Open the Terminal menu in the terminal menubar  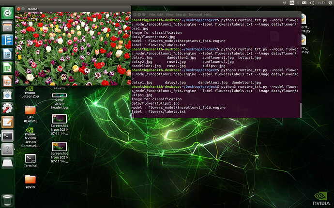[x=195, y=14]
